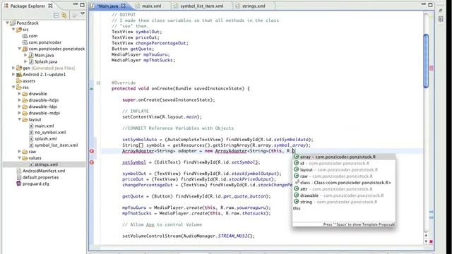Click the Outline view icon in right sidebar
Screen dimensions: 452x254
coord(441,19)
